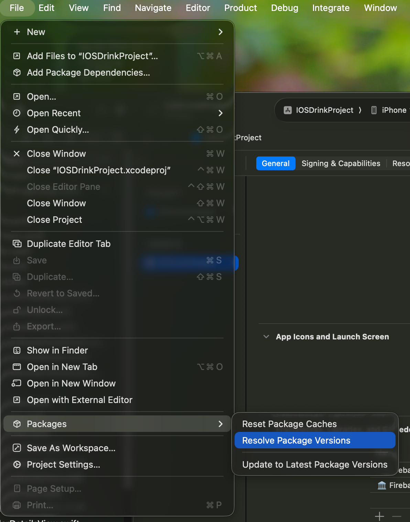The height and width of the screenshot is (522, 410).
Task: Open the iPhone run destination selector
Action: pos(390,110)
